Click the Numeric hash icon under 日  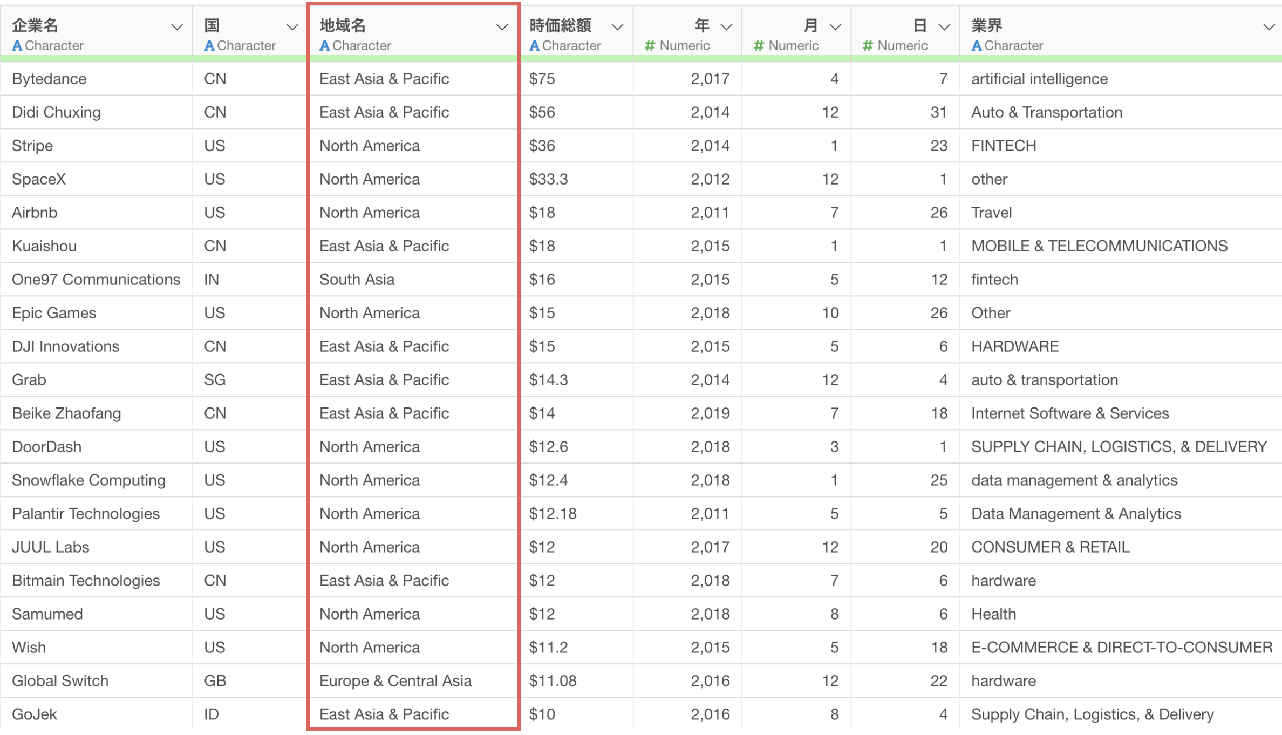coord(868,46)
